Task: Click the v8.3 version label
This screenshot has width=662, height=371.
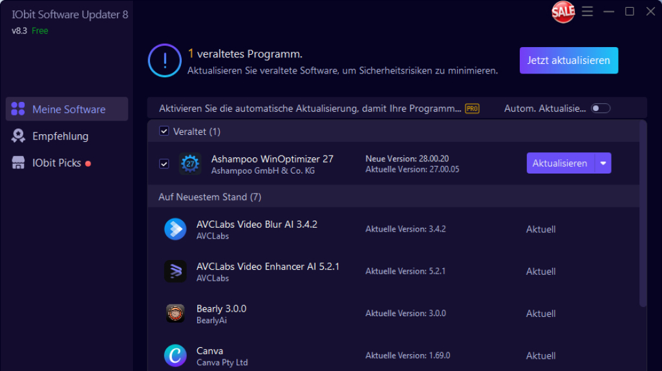Action: coord(19,31)
